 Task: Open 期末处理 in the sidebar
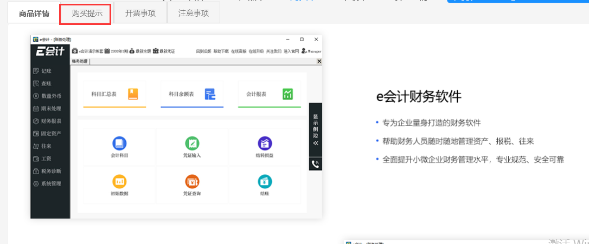coord(47,109)
